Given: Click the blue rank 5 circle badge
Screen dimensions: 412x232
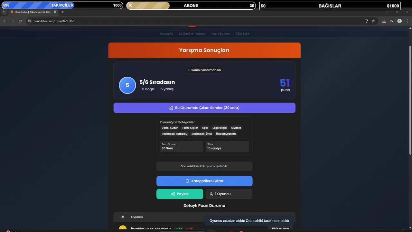Looking at the screenshot, I should point(127,85).
